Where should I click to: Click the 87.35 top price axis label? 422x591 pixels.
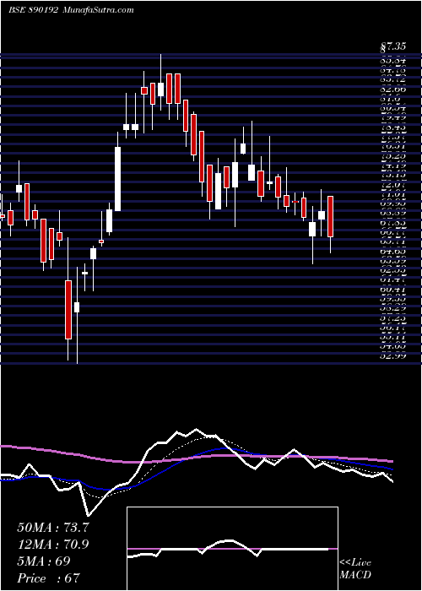[x=393, y=46]
